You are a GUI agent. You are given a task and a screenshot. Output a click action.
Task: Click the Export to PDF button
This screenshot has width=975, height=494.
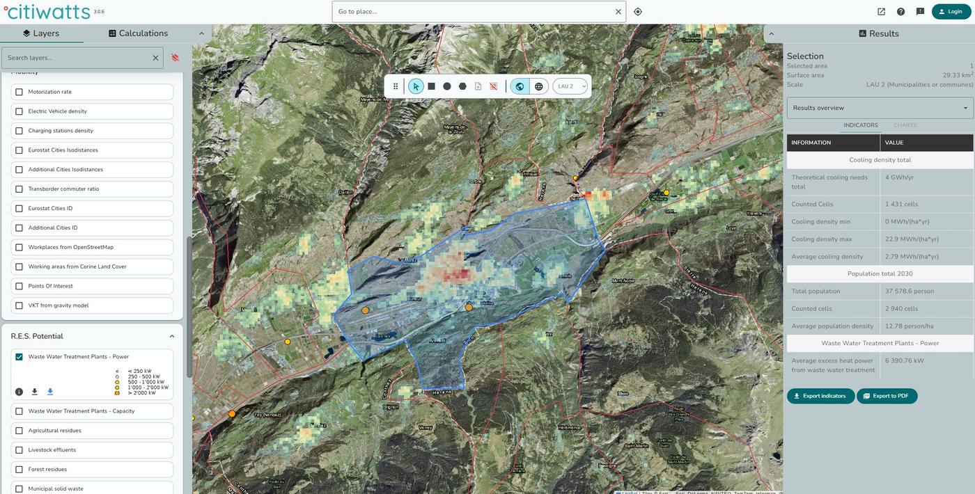point(887,396)
